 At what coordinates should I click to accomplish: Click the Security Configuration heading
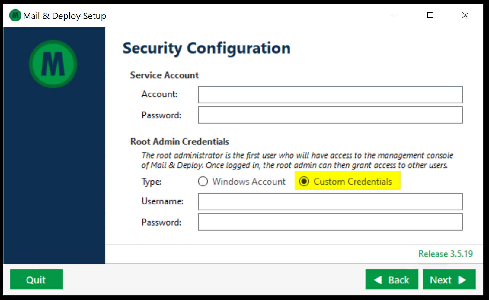click(206, 48)
